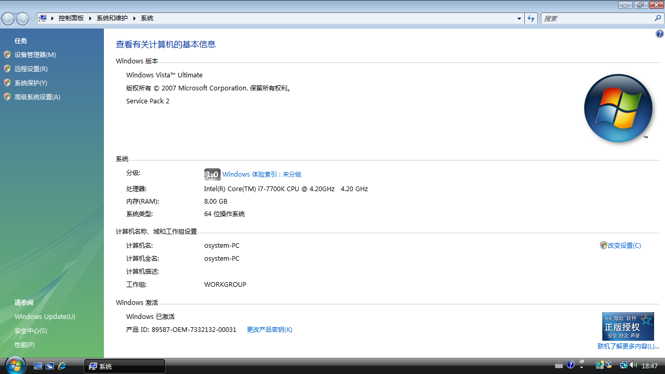Click into the 搜索 search field

tap(596, 18)
